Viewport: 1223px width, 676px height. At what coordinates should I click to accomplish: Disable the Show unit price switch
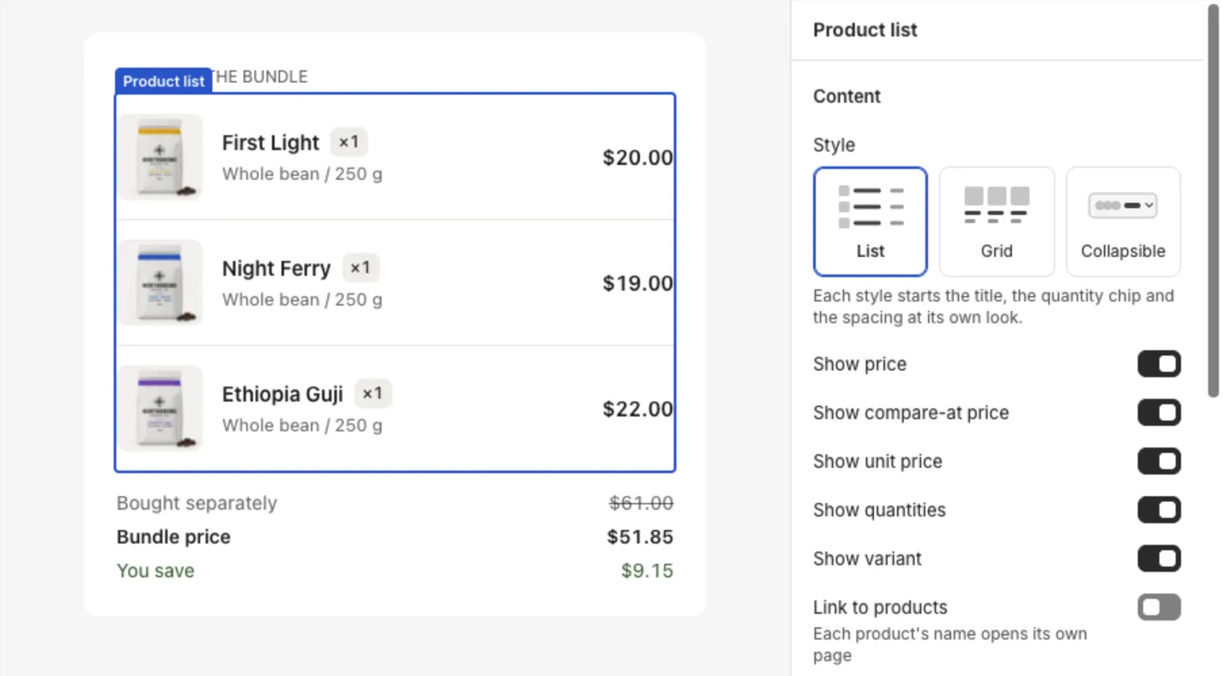coord(1159,461)
